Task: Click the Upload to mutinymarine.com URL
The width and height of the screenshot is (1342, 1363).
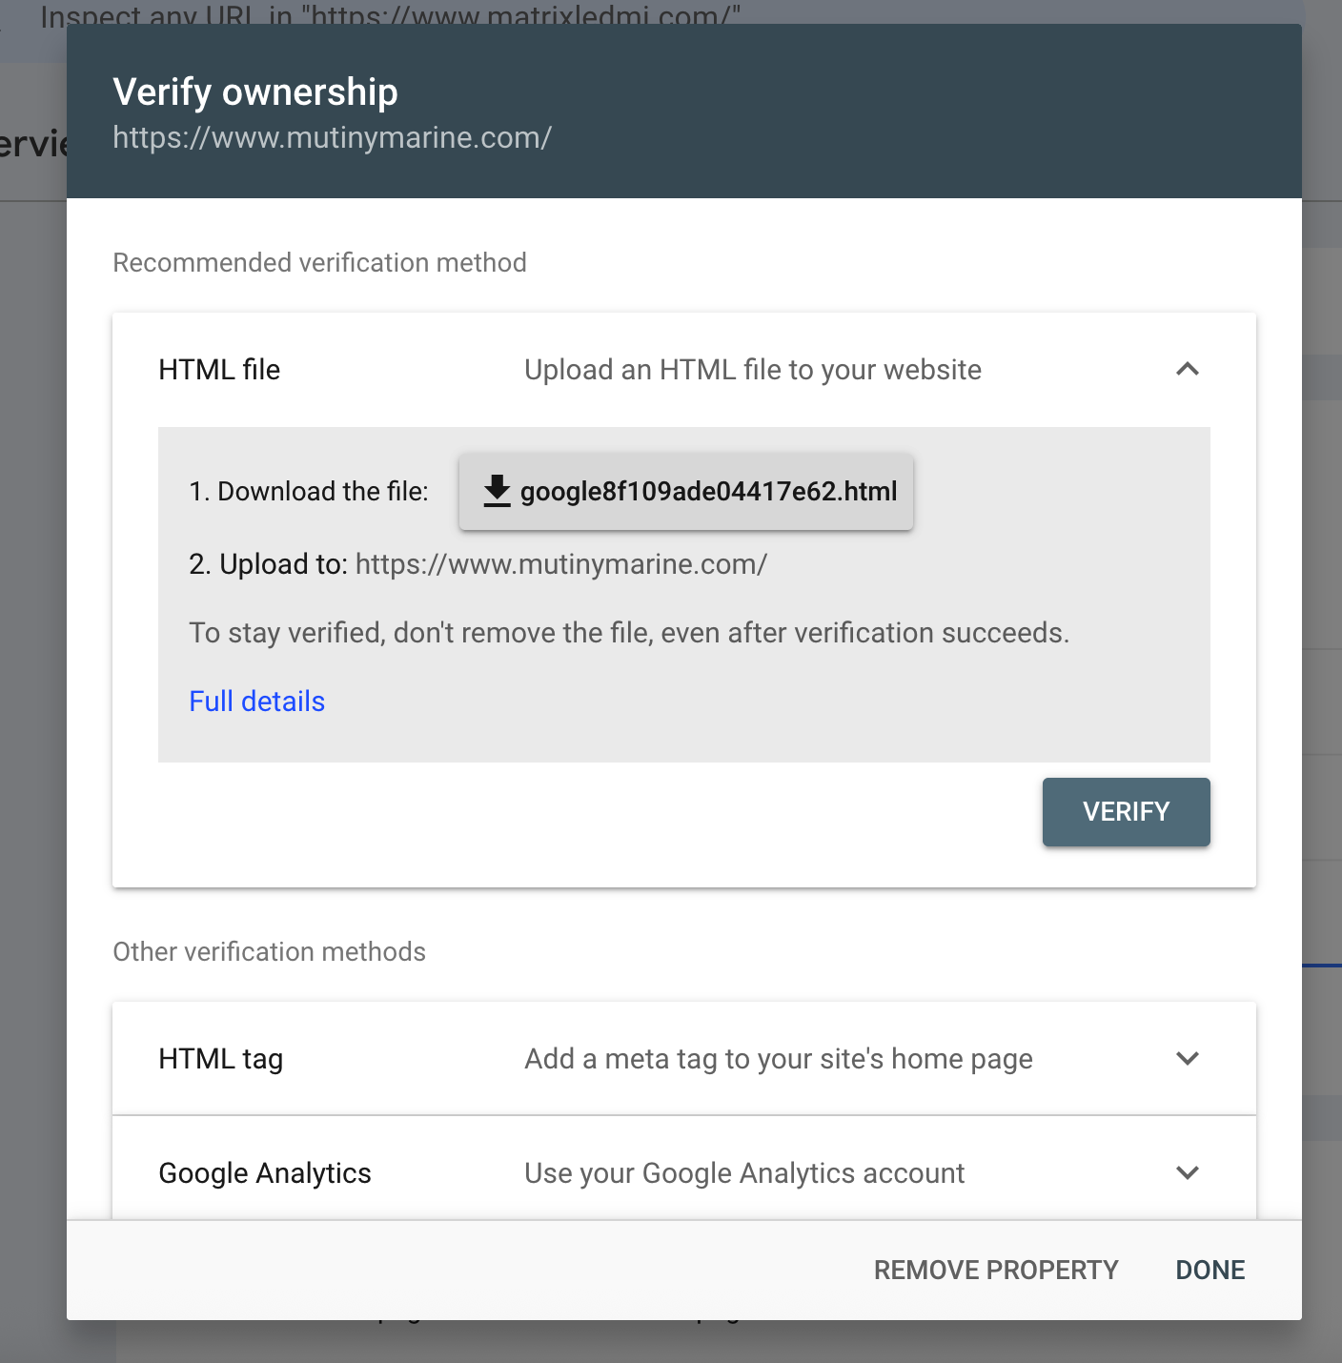Action: pyautogui.click(x=560, y=564)
